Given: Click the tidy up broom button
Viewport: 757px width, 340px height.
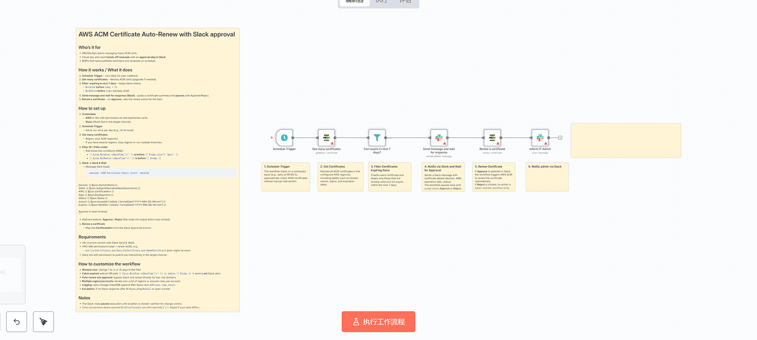Looking at the screenshot, I should point(43,322).
